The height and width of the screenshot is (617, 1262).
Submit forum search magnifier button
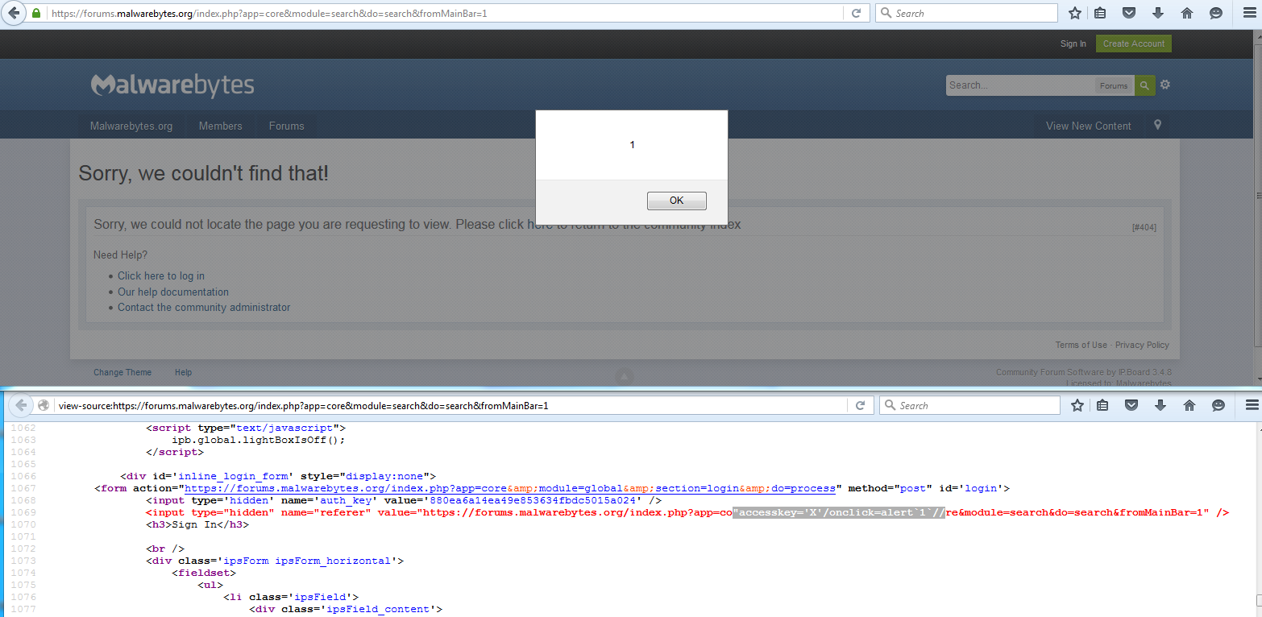coord(1144,85)
